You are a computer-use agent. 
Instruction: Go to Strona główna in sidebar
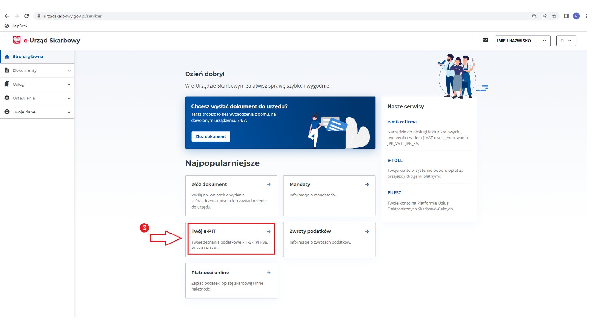coord(37,56)
